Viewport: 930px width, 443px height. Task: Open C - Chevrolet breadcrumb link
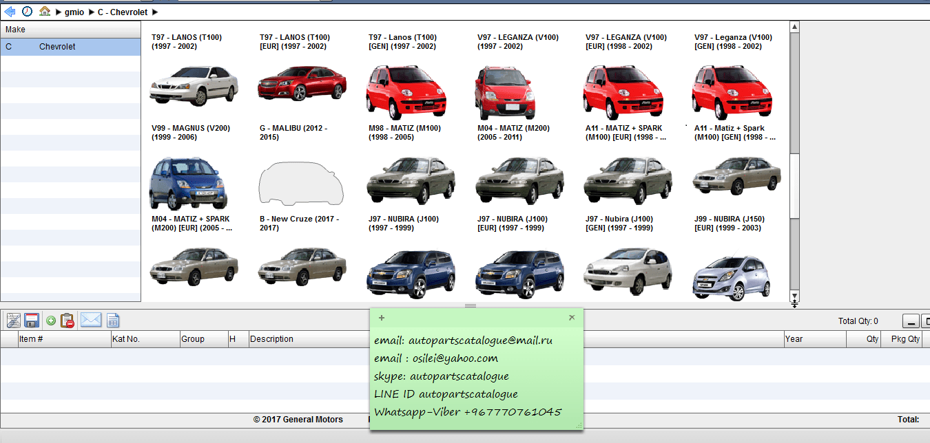[123, 12]
